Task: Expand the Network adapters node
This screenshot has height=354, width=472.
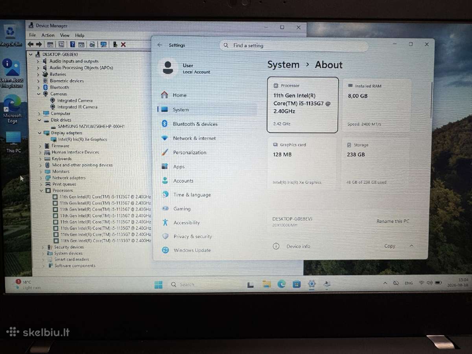Action: click(x=41, y=178)
